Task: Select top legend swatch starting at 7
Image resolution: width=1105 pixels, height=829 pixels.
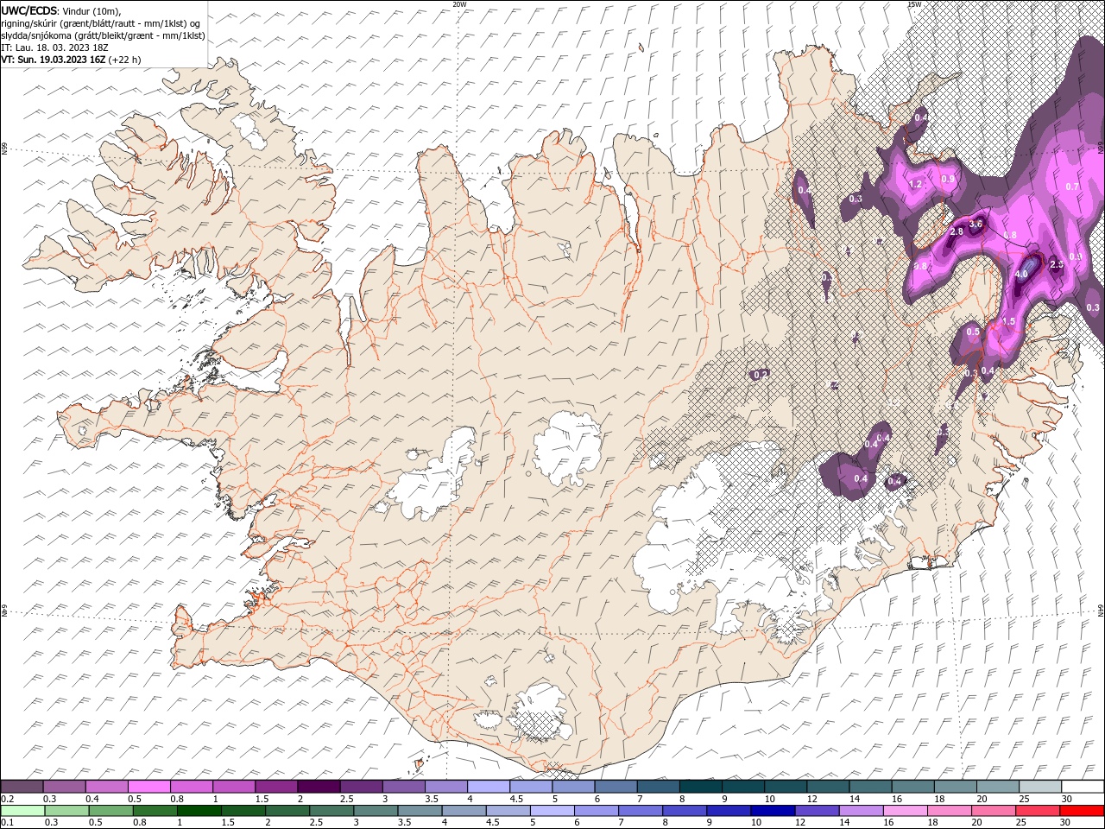Action: (657, 787)
